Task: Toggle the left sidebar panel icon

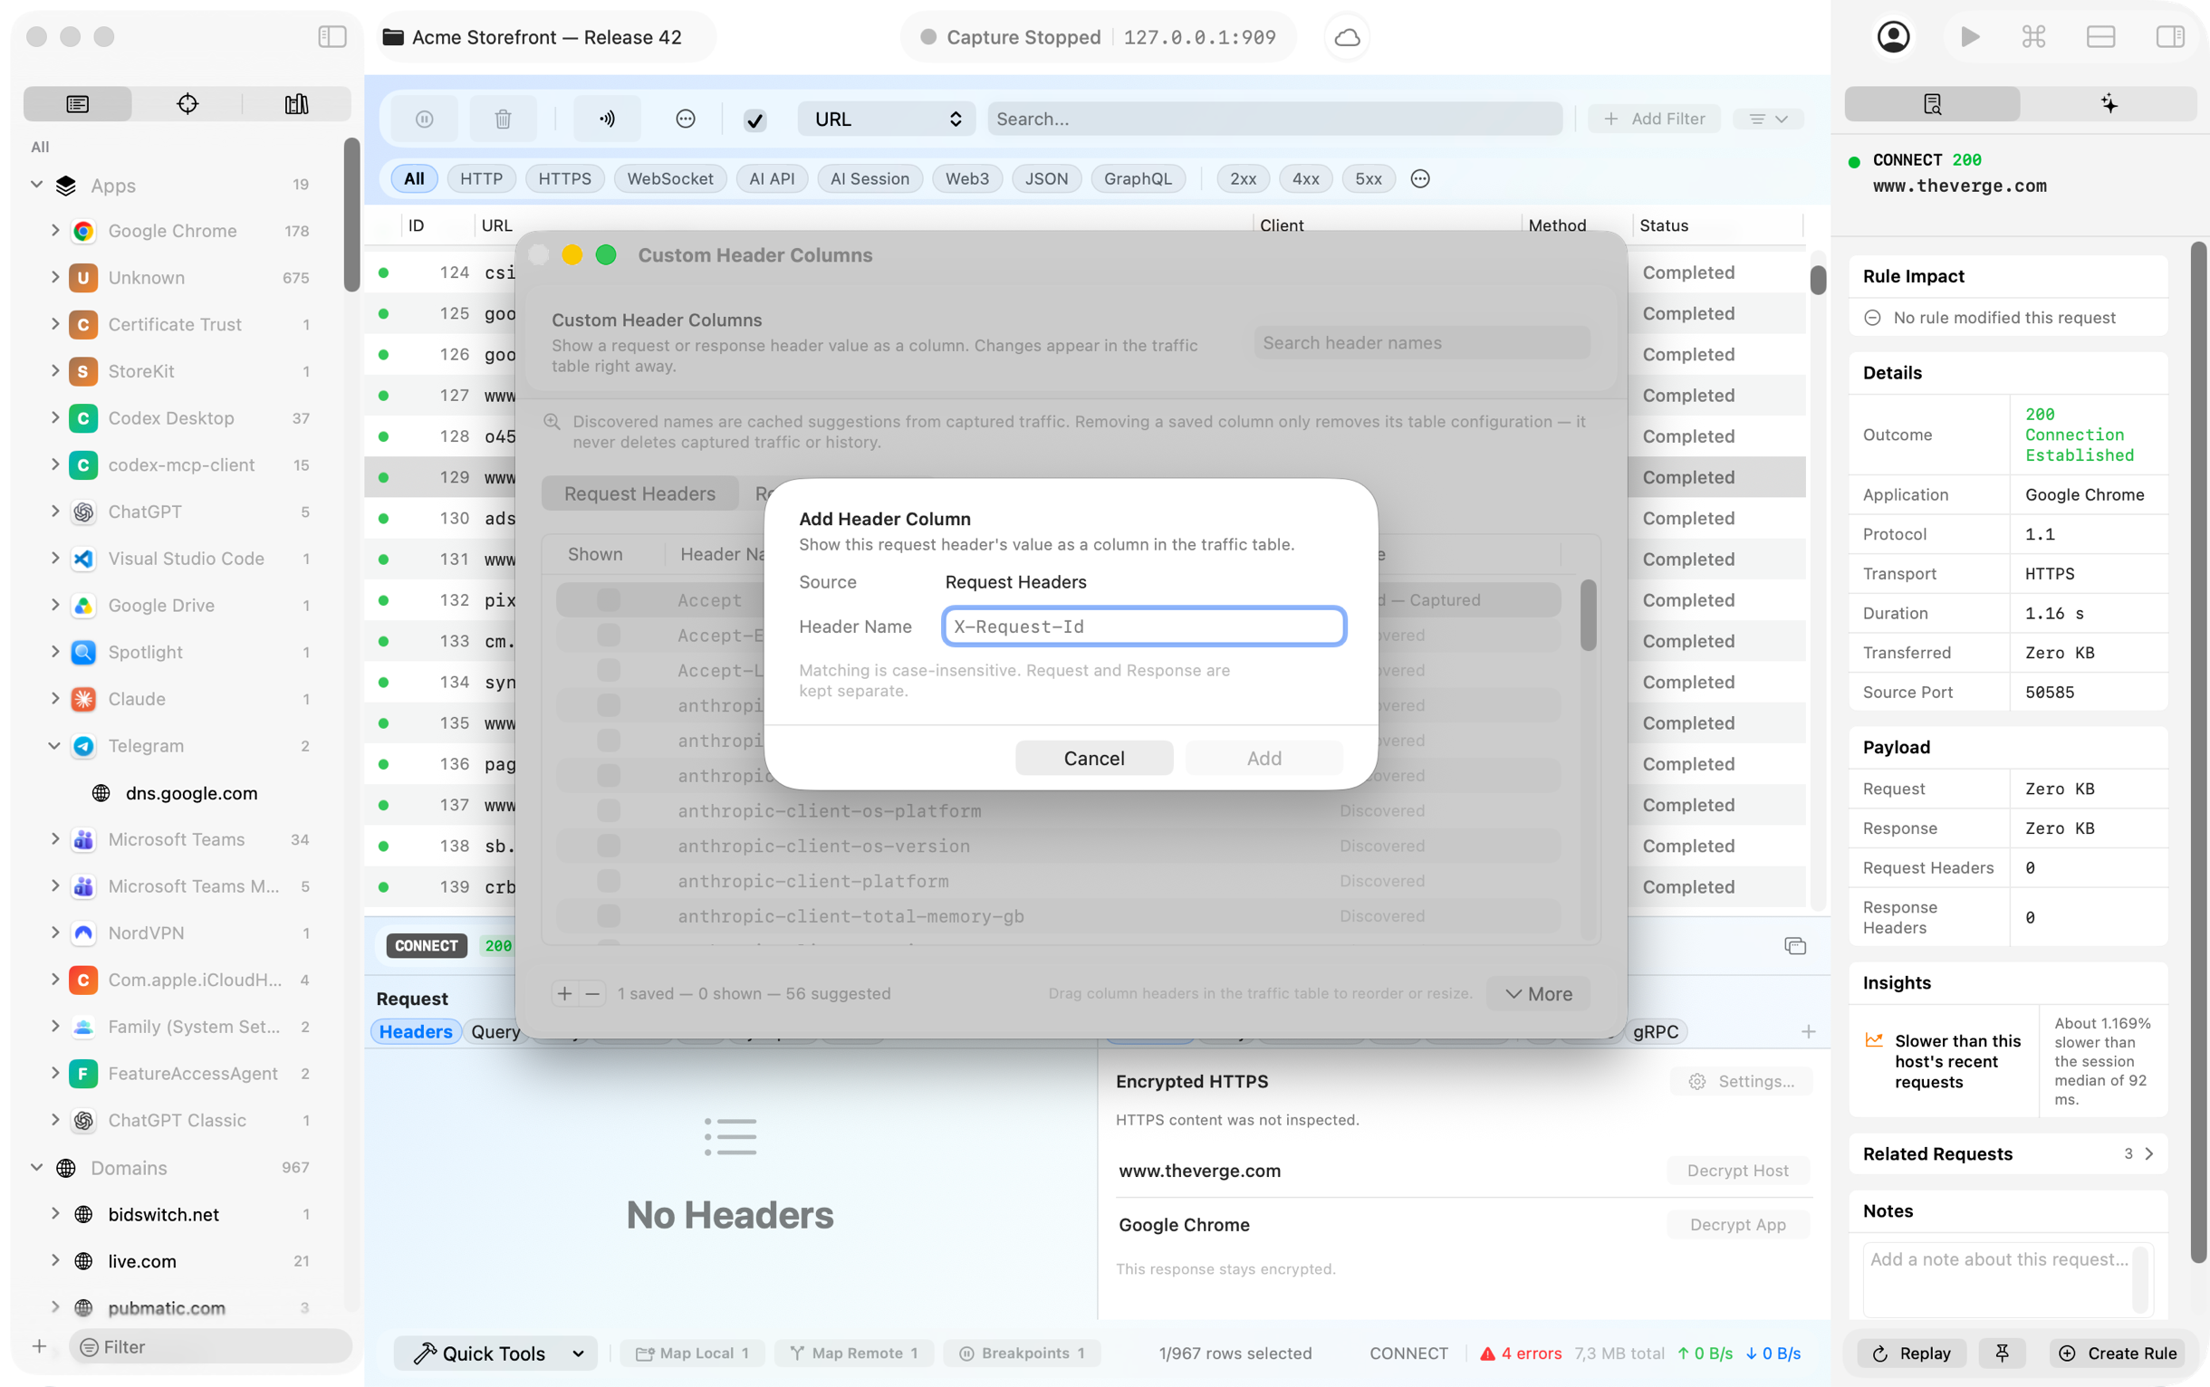Action: click(332, 37)
